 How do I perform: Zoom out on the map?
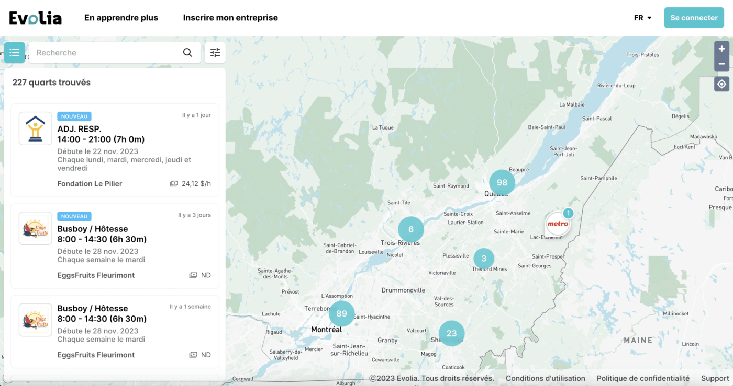click(721, 64)
